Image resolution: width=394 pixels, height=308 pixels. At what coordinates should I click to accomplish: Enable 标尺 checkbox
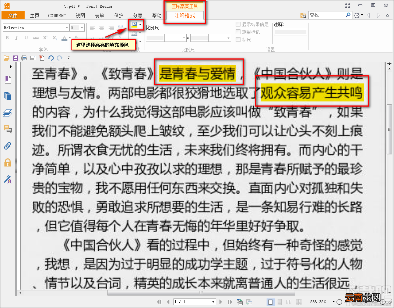click(238, 39)
